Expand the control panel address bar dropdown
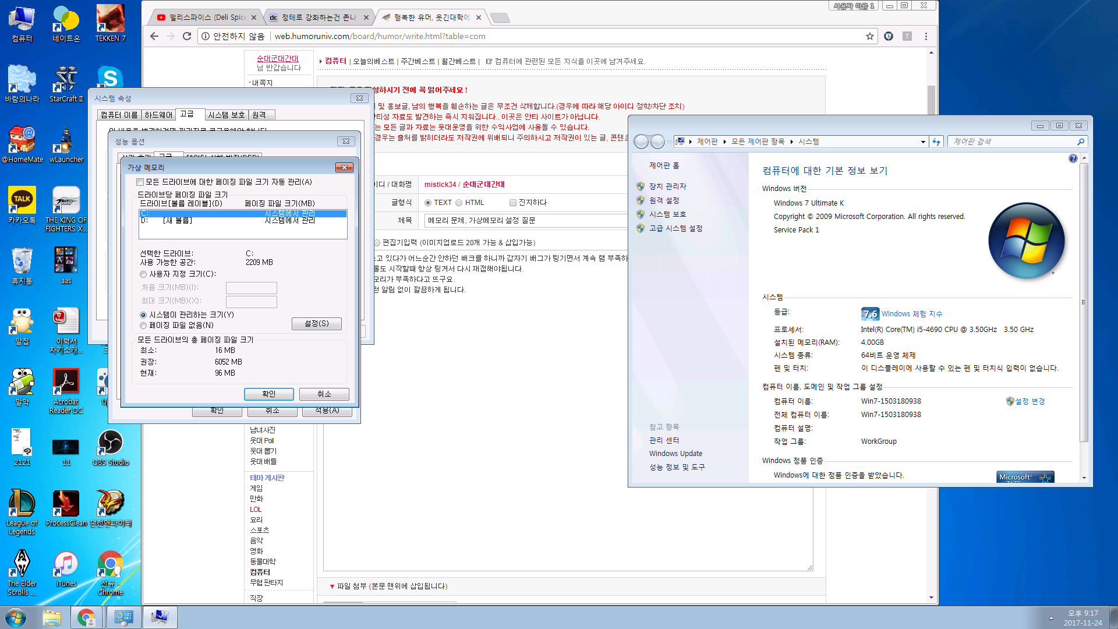Viewport: 1118px width, 629px height. (923, 142)
